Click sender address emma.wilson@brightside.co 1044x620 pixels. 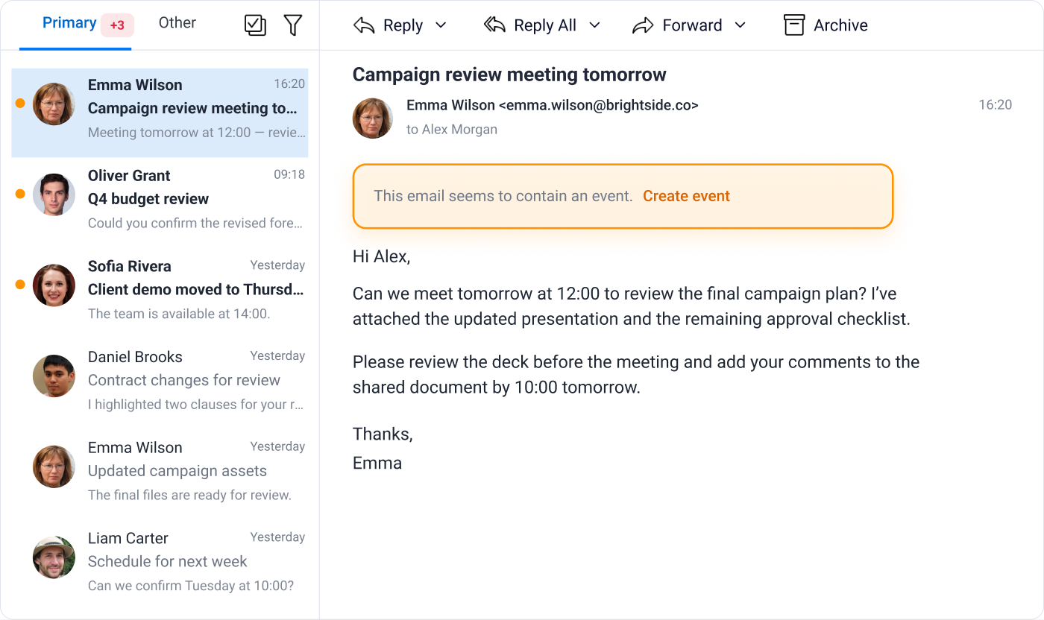(x=599, y=105)
